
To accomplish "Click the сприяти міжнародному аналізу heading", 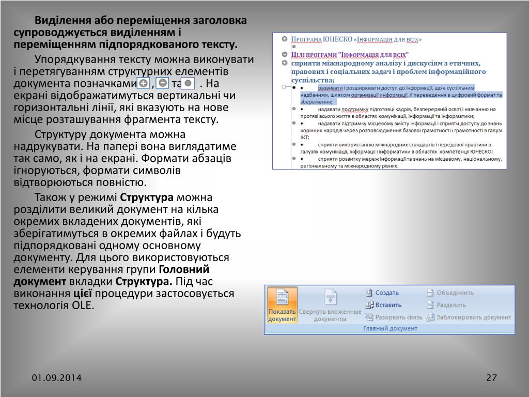I will coord(388,71).
